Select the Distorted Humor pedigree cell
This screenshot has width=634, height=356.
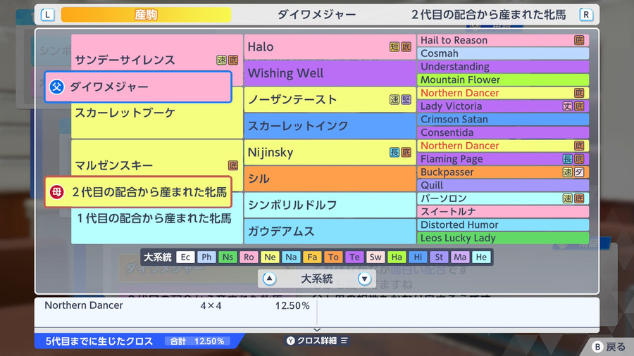pos(503,225)
